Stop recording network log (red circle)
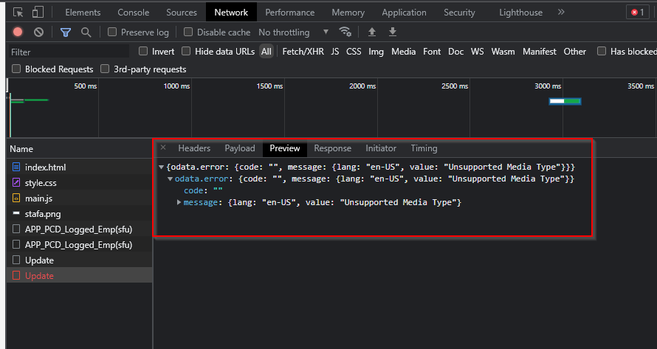 [18, 32]
